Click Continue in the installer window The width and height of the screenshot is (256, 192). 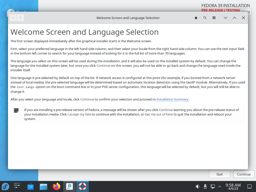pyautogui.click(x=244, y=174)
